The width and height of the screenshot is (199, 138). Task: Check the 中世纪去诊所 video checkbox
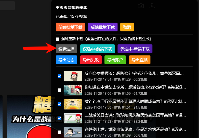coord(59,90)
